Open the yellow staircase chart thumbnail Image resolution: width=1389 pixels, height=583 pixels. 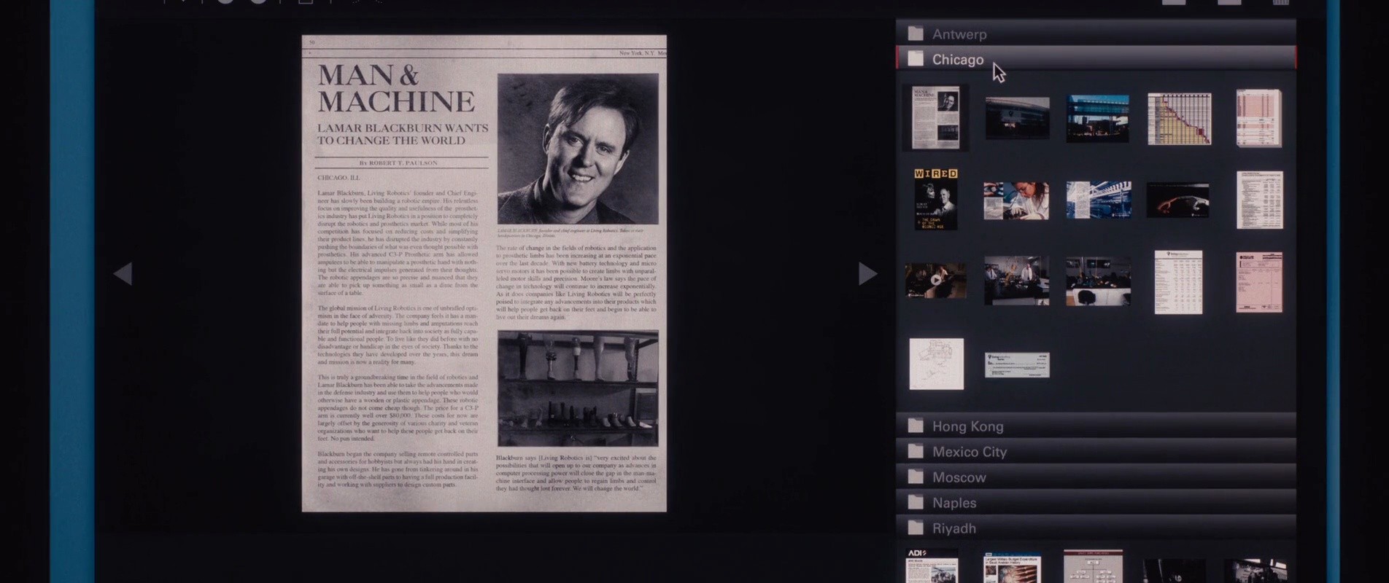[x=1179, y=119]
